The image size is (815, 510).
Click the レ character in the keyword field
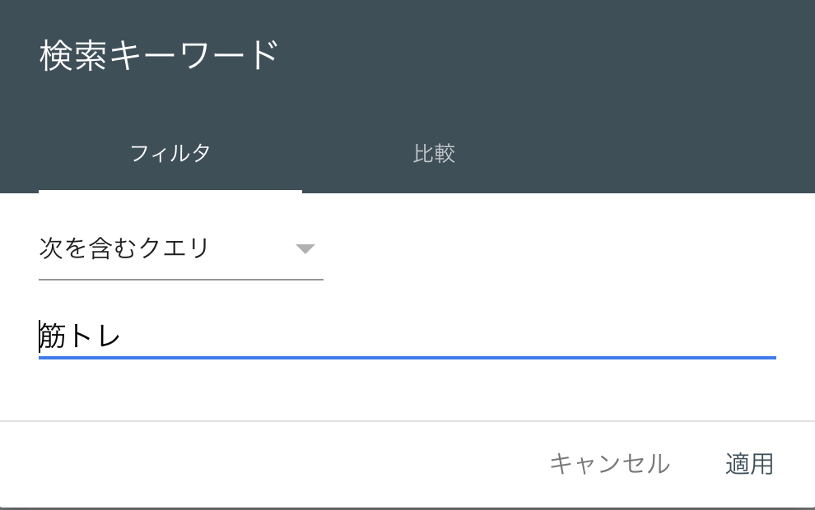(x=109, y=336)
